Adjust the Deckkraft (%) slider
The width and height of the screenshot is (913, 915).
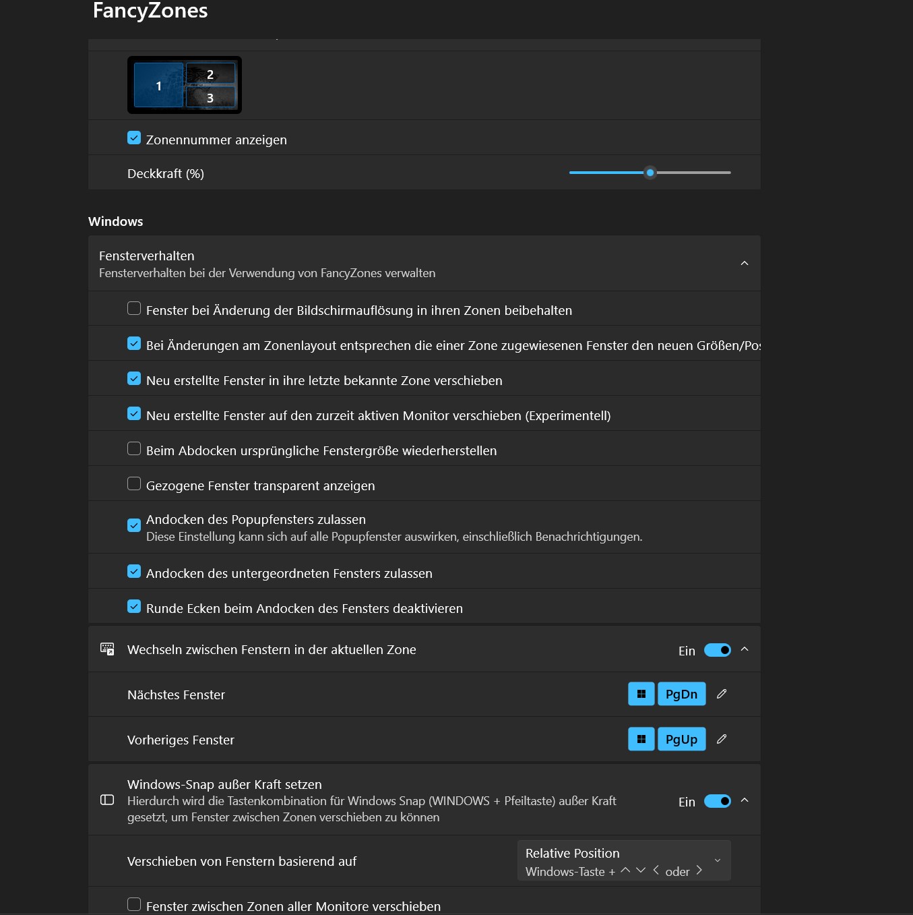pos(650,173)
